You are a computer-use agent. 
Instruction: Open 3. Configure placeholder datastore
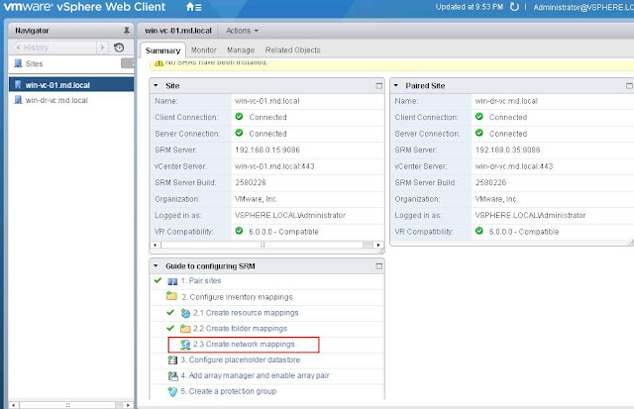tap(241, 359)
